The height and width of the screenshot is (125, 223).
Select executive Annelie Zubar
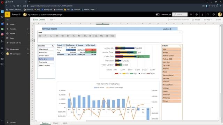46,56
